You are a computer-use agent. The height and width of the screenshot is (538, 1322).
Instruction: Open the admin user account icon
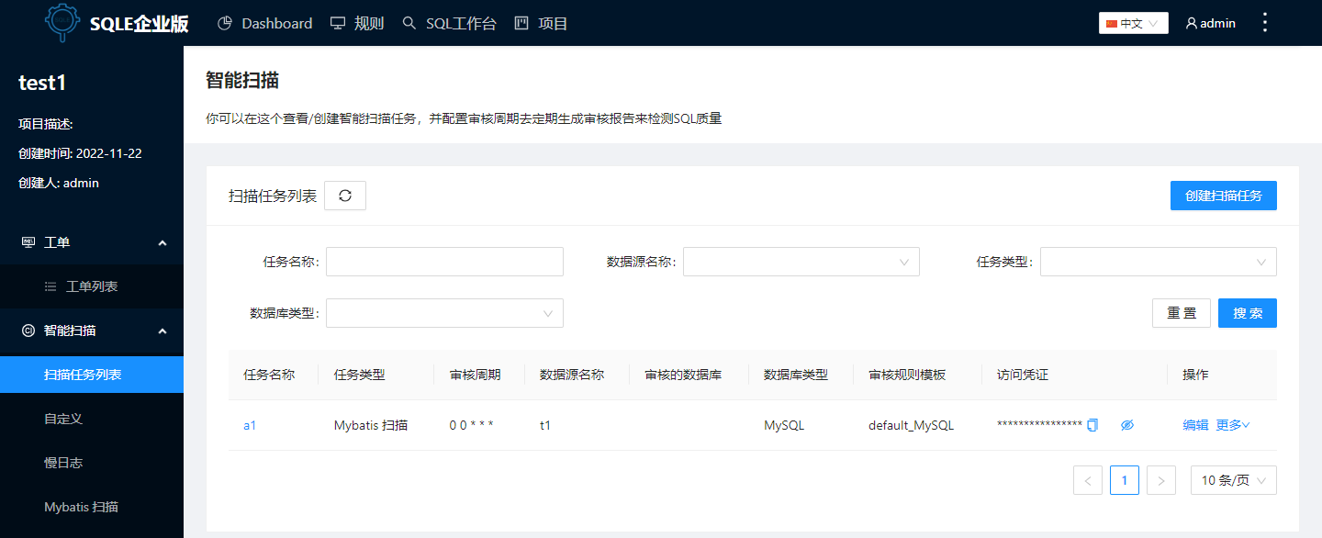1189,22
